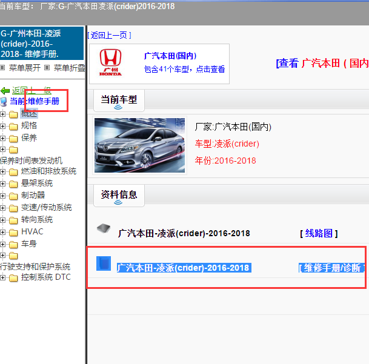Screen dimensions: 369x364
Task: Open the 广汽本田(国内) brand link
Action: [x=170, y=56]
